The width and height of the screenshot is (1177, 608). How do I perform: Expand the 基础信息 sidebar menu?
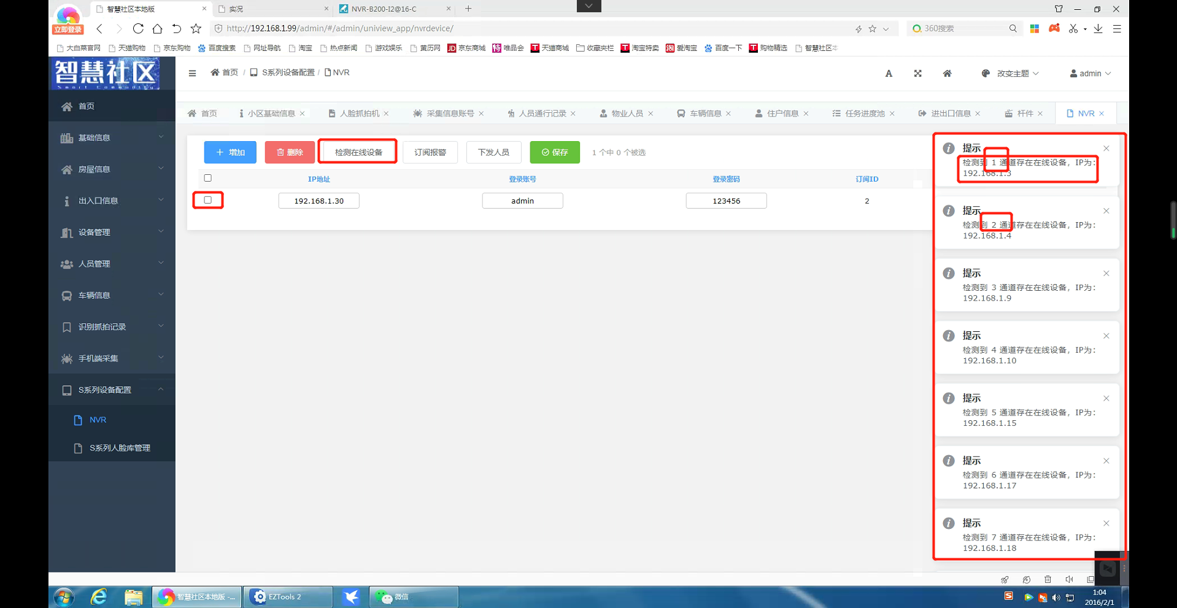pyautogui.click(x=112, y=137)
